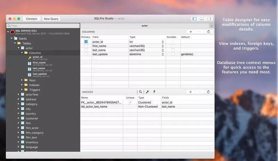
Task: Check Primary checkbox for first_name
Action: coord(86,46)
